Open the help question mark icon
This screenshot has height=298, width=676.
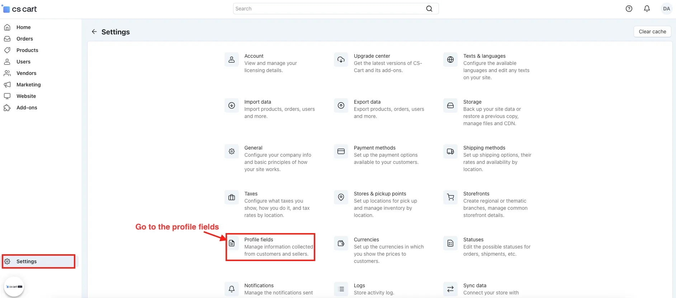pos(629,9)
